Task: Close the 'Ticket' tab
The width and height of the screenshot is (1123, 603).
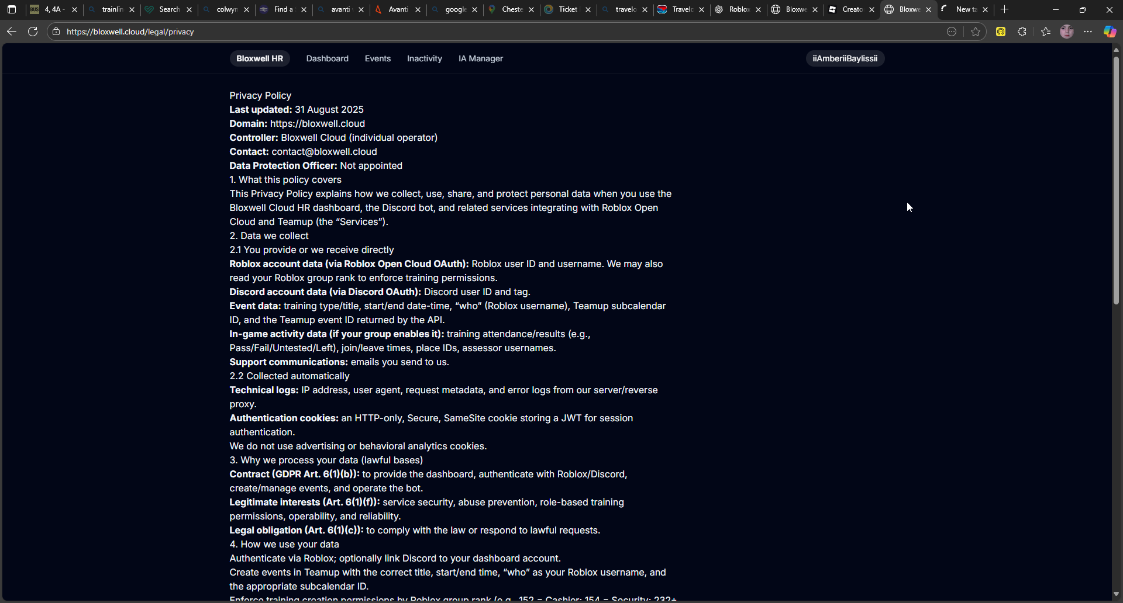Action: [588, 10]
